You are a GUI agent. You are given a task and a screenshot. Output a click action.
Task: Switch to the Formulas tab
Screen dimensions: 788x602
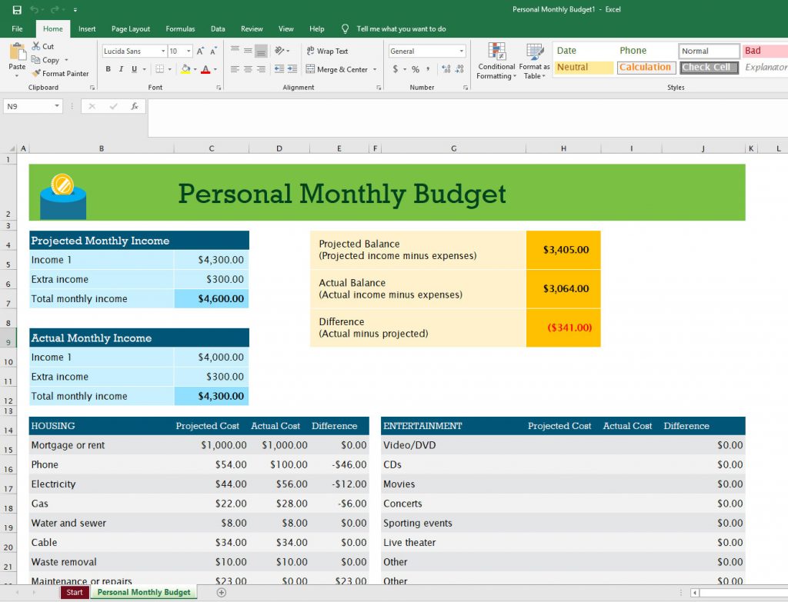[x=180, y=28]
